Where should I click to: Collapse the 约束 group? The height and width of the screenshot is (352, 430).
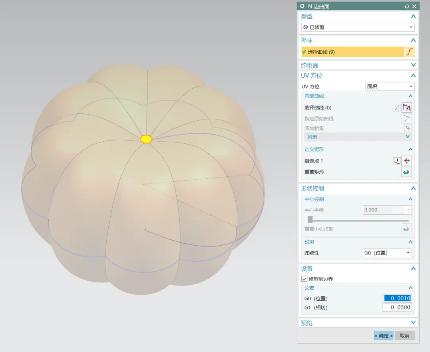tap(410, 242)
